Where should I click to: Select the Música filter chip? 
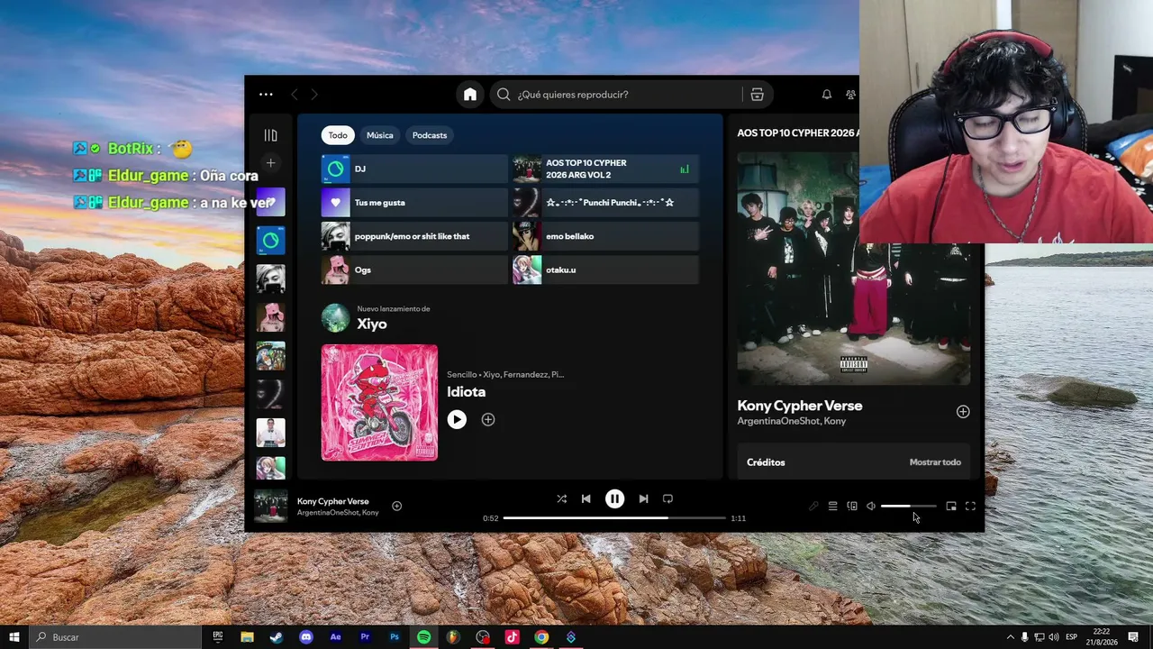pyautogui.click(x=380, y=135)
